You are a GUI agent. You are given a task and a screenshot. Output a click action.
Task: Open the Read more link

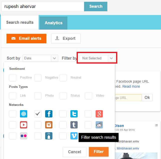point(131,86)
